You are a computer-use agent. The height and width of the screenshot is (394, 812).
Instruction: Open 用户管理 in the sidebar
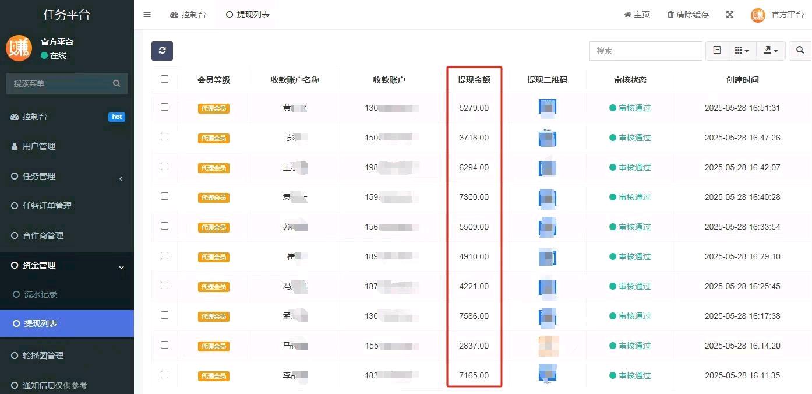pos(67,146)
